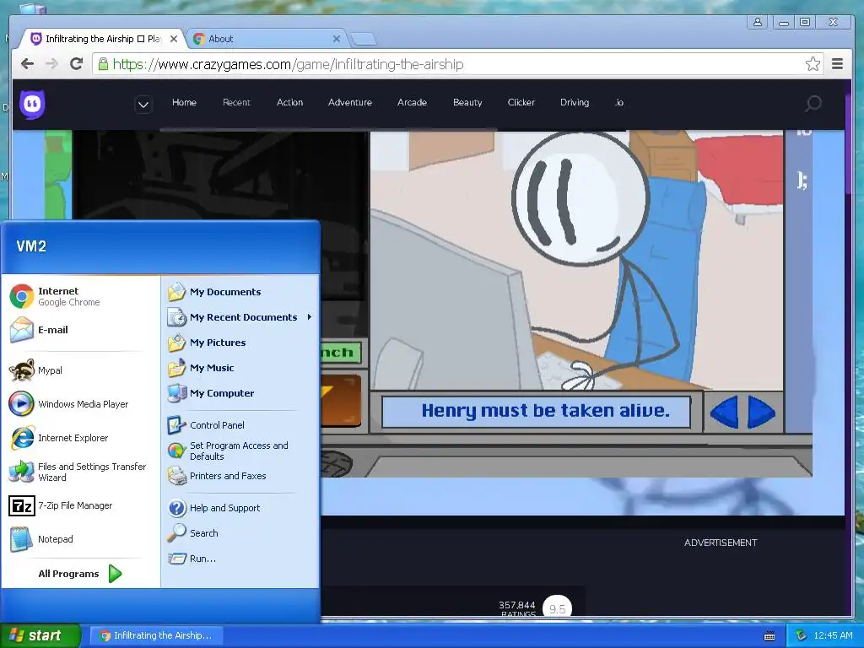Open Arcade games category
864x648 pixels.
coord(412,102)
